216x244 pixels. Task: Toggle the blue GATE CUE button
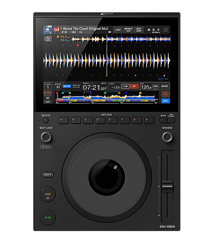67,86
